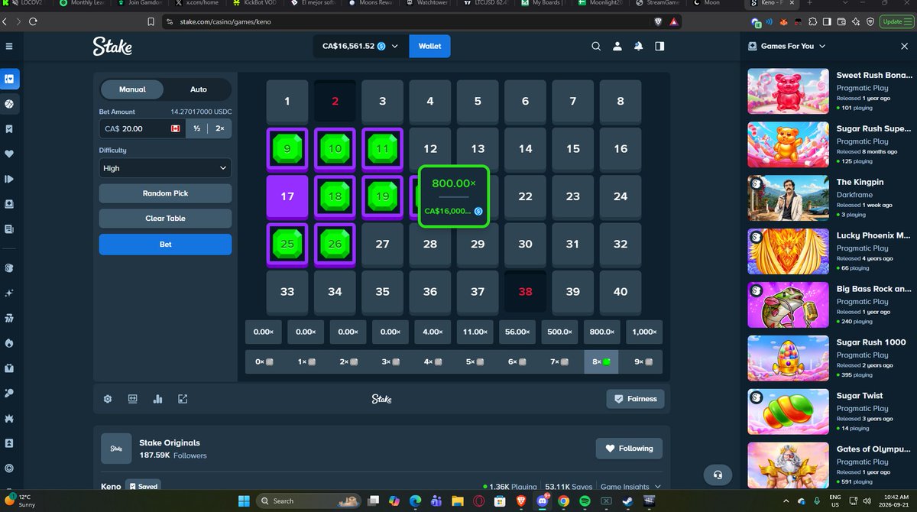Open the Difficulty dropdown set to High
Screen dimensions: 917x512
165,168
